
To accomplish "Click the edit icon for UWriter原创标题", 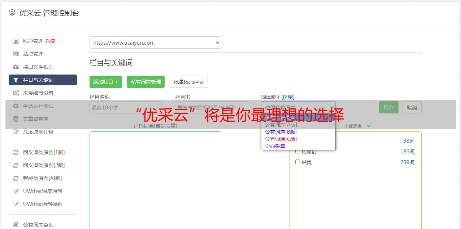I will coord(16,204).
